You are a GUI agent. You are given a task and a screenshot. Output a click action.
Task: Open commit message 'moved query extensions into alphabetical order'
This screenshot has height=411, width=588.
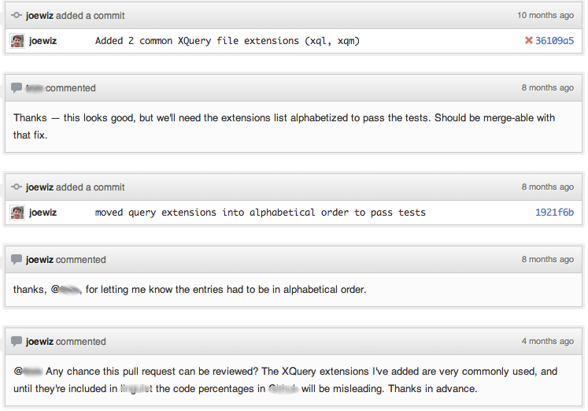[x=261, y=213]
